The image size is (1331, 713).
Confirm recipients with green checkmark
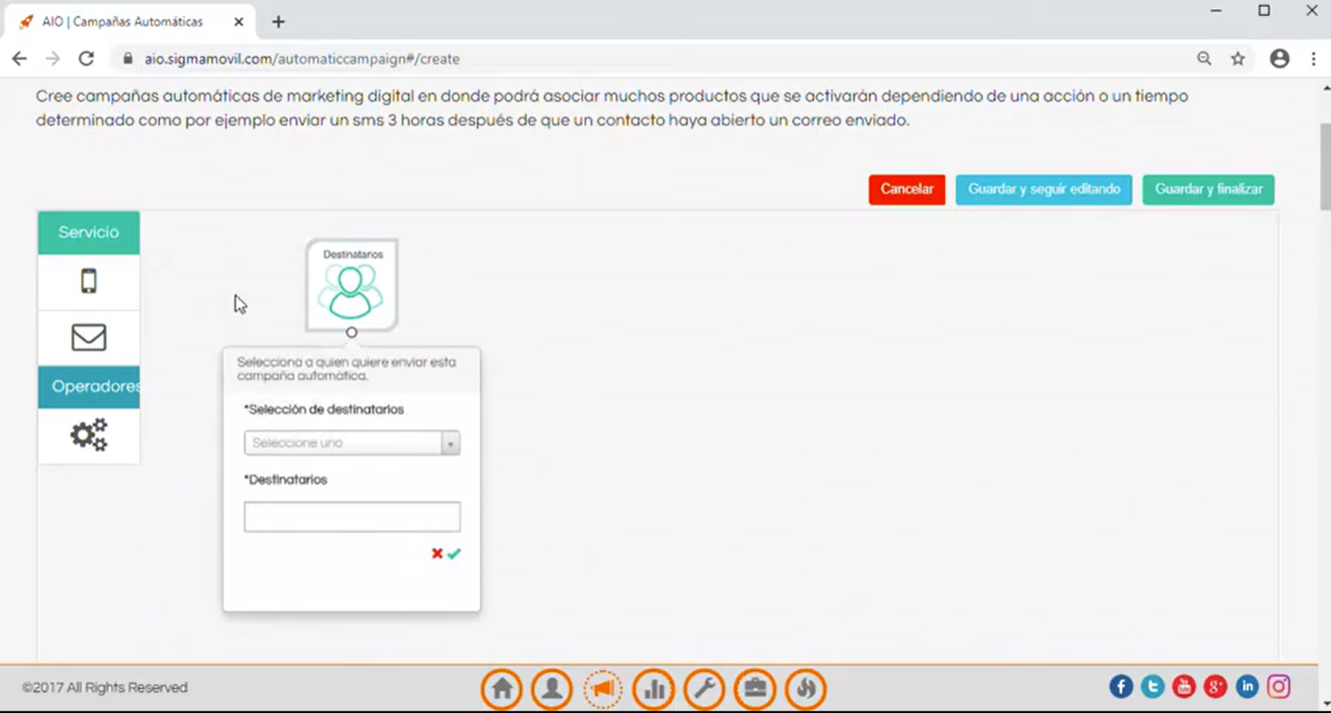(x=454, y=553)
